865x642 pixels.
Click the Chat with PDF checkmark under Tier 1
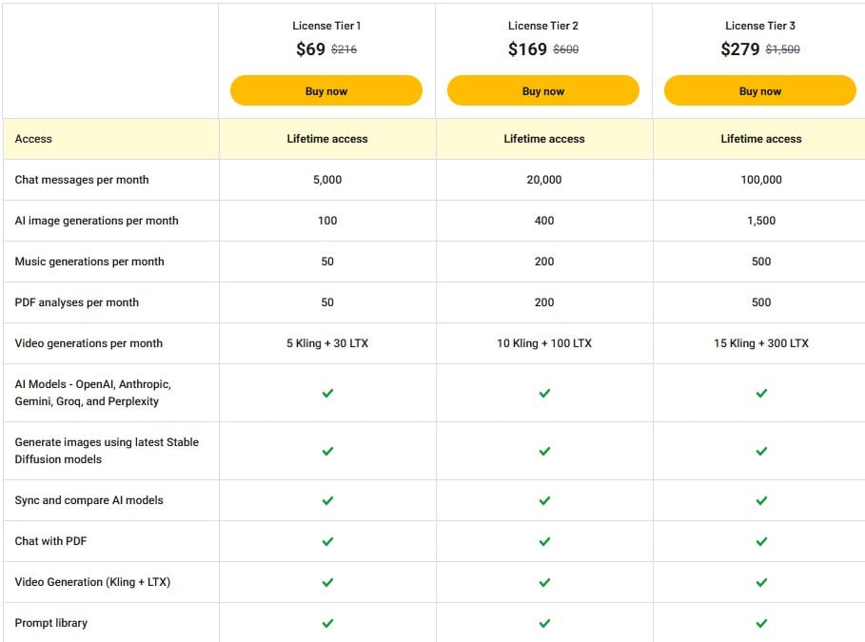327,541
